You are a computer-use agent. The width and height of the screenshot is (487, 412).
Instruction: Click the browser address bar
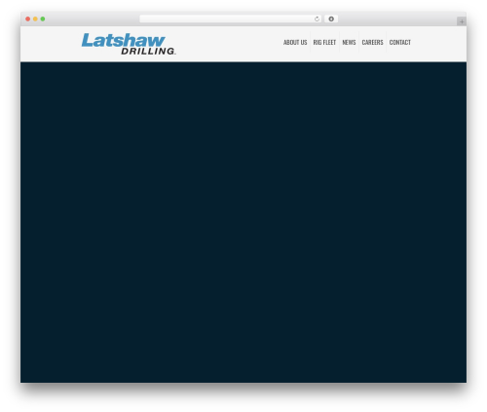[x=231, y=19]
